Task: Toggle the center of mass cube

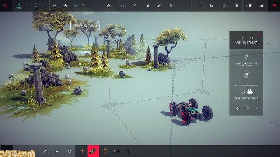Action: point(224,6)
